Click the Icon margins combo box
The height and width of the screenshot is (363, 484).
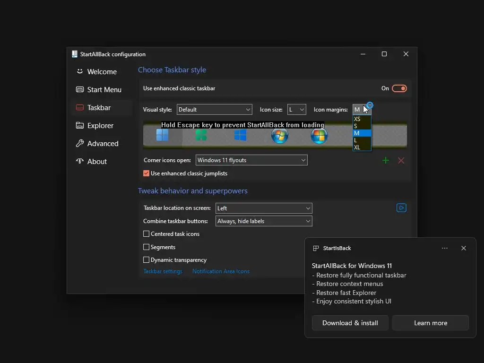362,110
